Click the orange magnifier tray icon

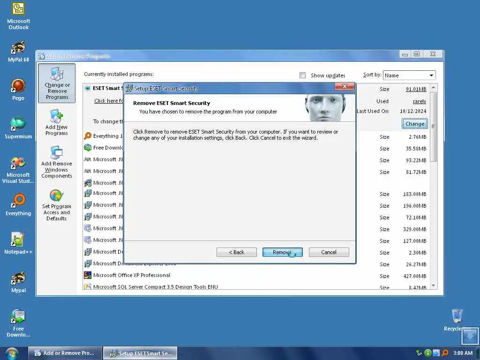[445, 353]
